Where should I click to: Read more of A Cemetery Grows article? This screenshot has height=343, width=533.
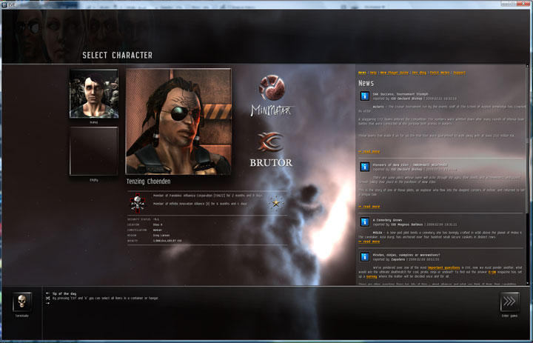point(369,242)
